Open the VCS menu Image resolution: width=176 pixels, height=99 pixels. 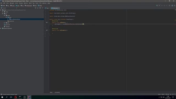point(40,3)
